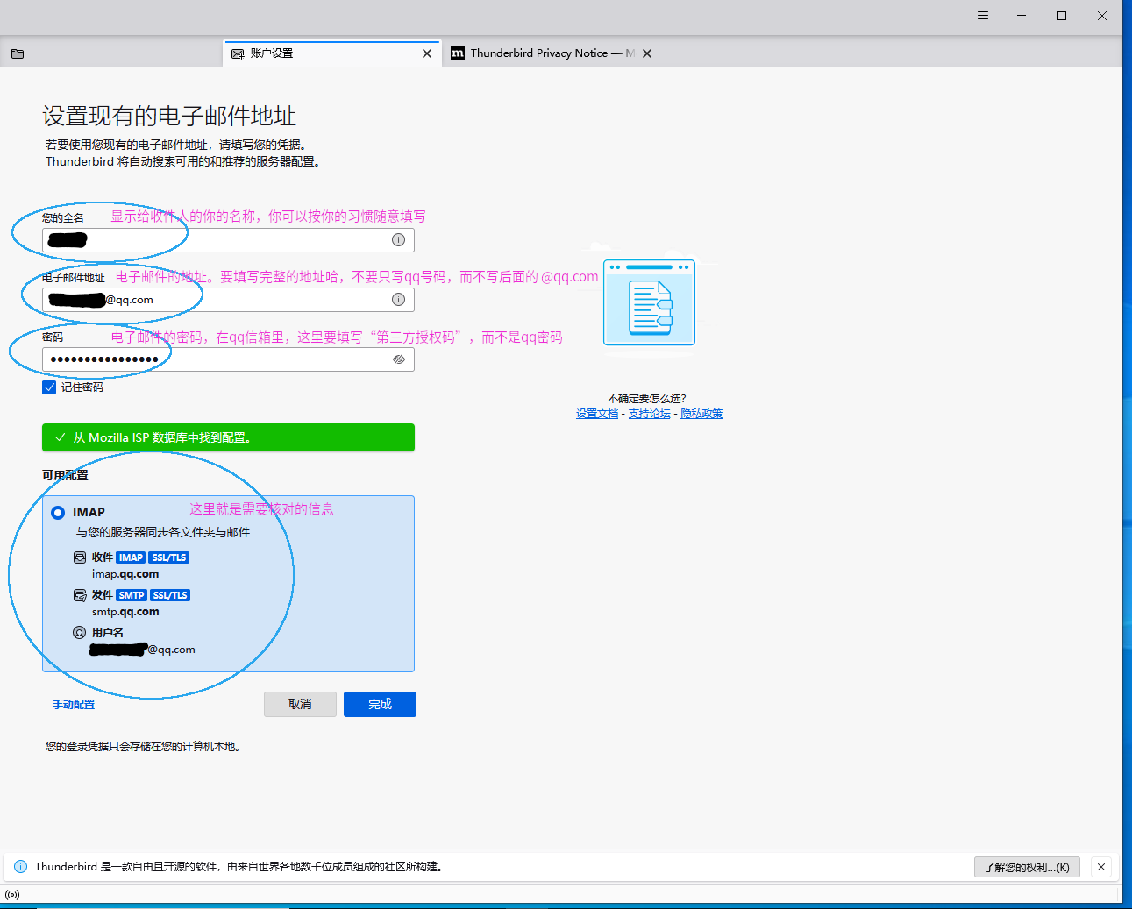Screen dimensions: 1132x909
Task: Click the info icon in email address field
Action: pyautogui.click(x=398, y=300)
